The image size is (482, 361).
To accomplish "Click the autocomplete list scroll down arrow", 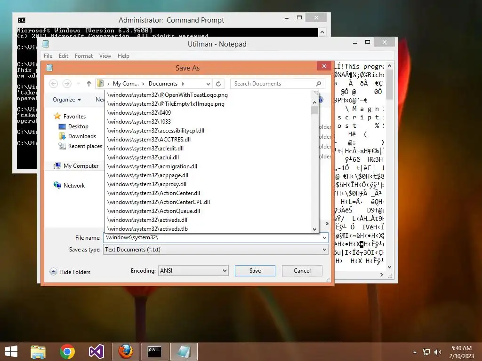I will (x=314, y=229).
